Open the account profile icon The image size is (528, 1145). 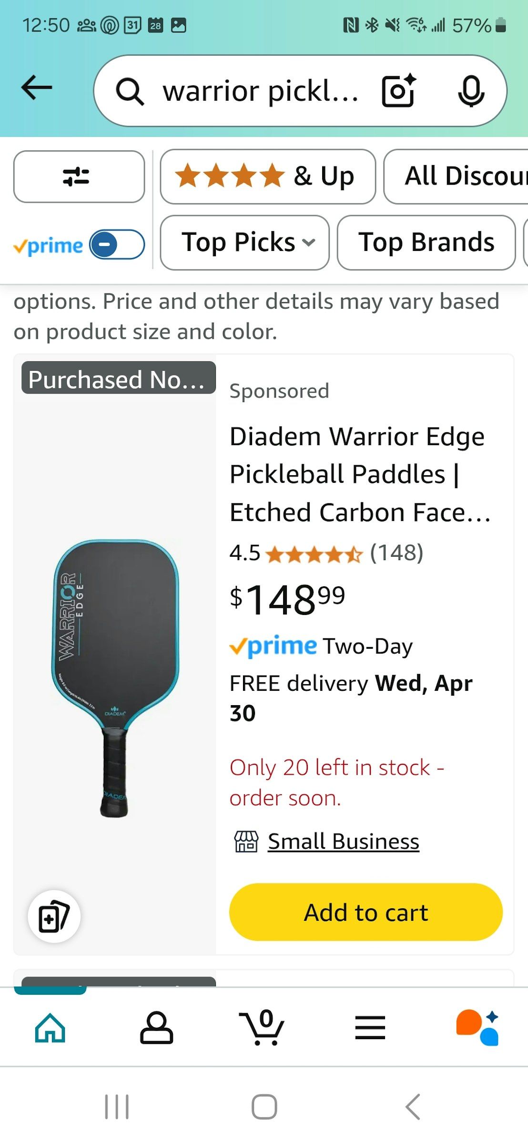[156, 1028]
